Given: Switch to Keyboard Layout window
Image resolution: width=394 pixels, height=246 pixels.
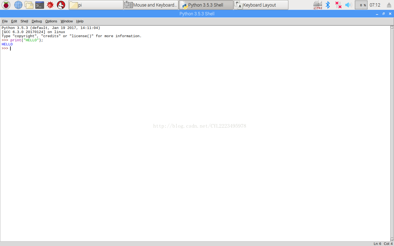Looking at the screenshot, I should tap(261, 5).
